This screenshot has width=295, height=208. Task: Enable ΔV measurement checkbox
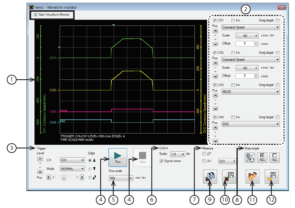tap(204, 161)
